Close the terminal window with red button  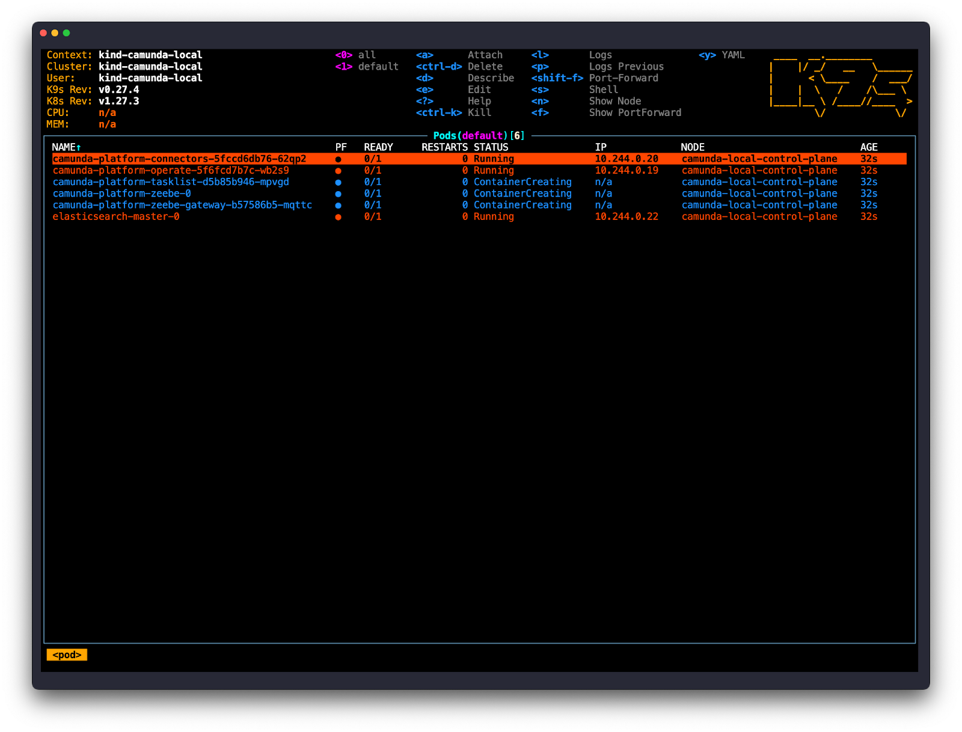click(x=43, y=33)
